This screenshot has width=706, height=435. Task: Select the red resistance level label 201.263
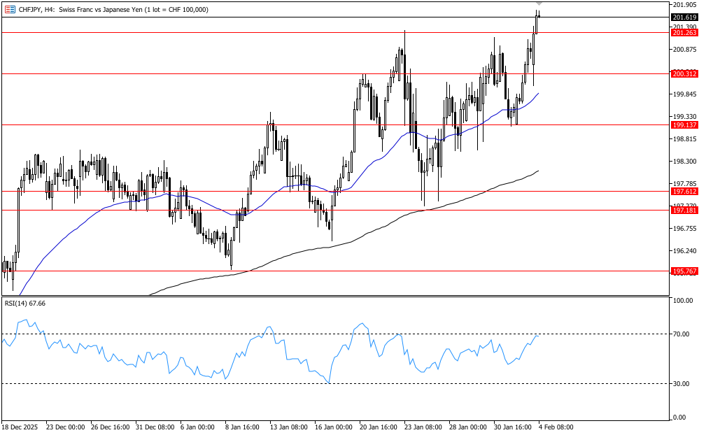tap(684, 32)
